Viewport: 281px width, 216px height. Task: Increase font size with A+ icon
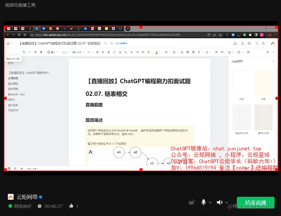(x=97, y=52)
